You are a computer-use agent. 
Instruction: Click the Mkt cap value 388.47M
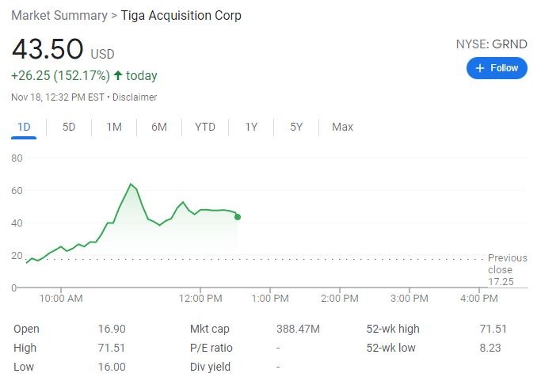coord(298,329)
